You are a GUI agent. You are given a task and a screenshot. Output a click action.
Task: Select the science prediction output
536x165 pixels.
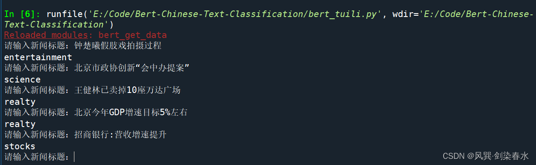point(22,79)
